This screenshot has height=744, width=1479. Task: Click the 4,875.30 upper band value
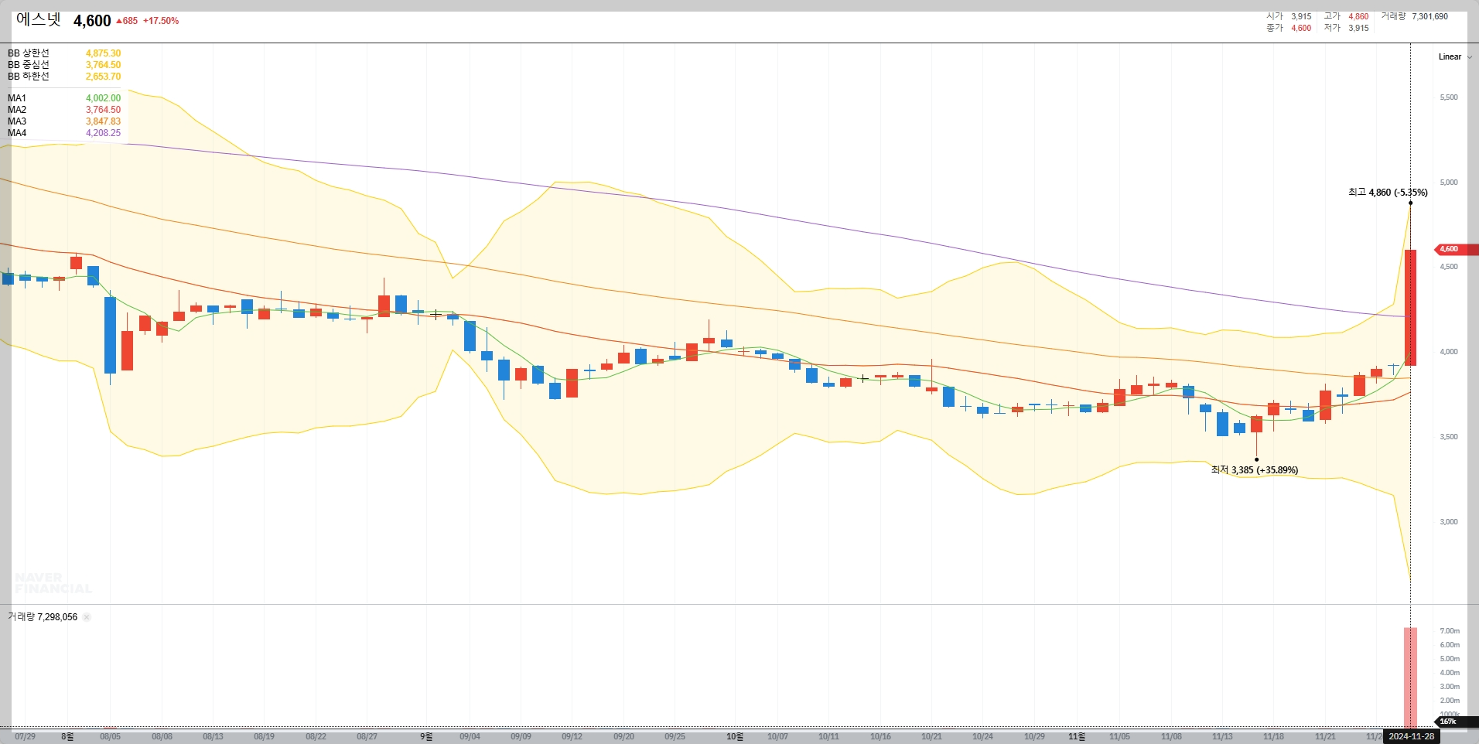103,53
